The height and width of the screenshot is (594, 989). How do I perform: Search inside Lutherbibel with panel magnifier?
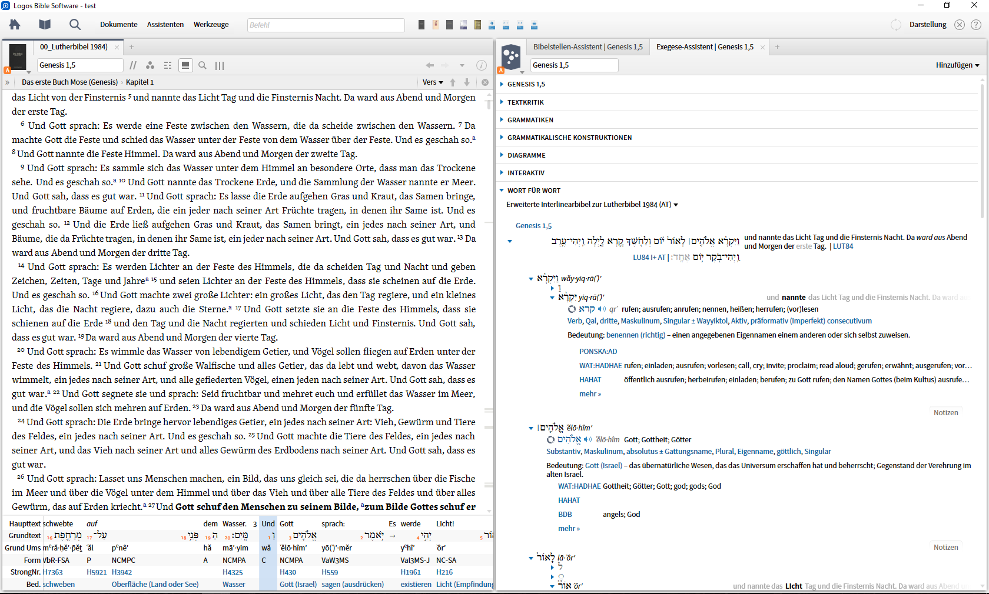[203, 65]
